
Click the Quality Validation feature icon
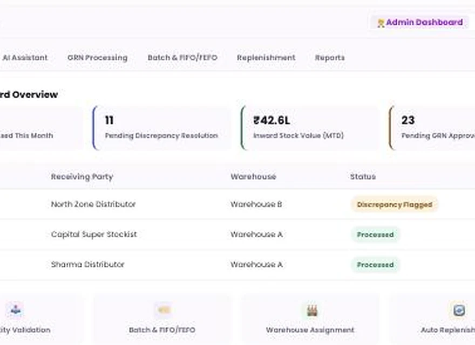15,309
